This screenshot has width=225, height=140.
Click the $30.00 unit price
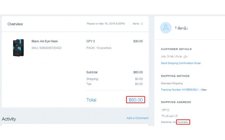coord(138,41)
